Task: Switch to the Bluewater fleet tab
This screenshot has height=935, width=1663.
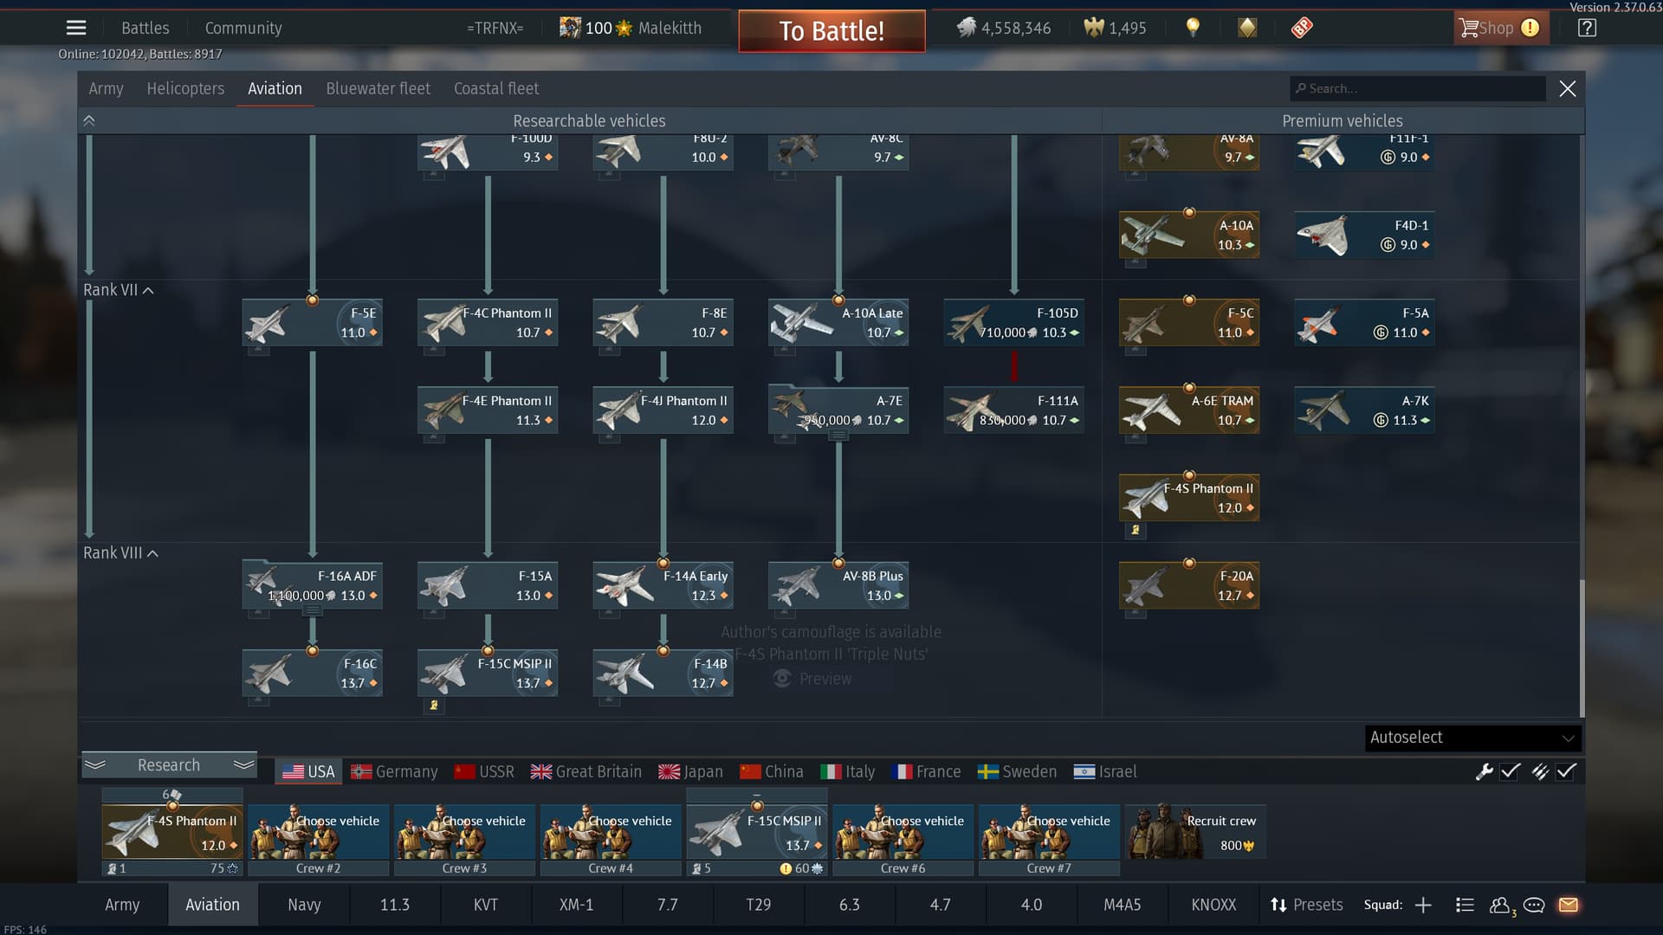Action: coord(379,88)
